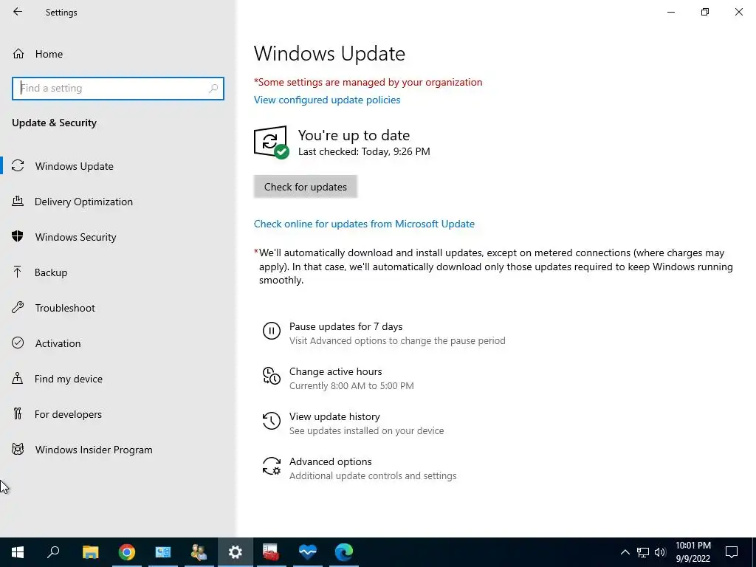The height and width of the screenshot is (567, 756).
Task: Open Activation settings
Action: coord(58,343)
